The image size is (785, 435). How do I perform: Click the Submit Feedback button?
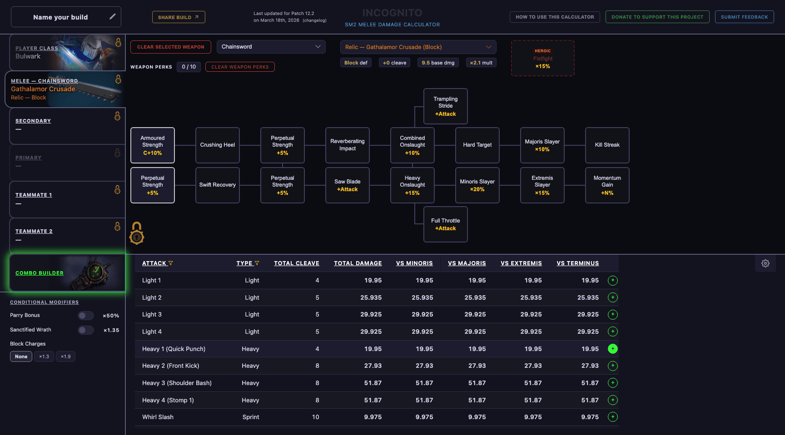coord(744,17)
